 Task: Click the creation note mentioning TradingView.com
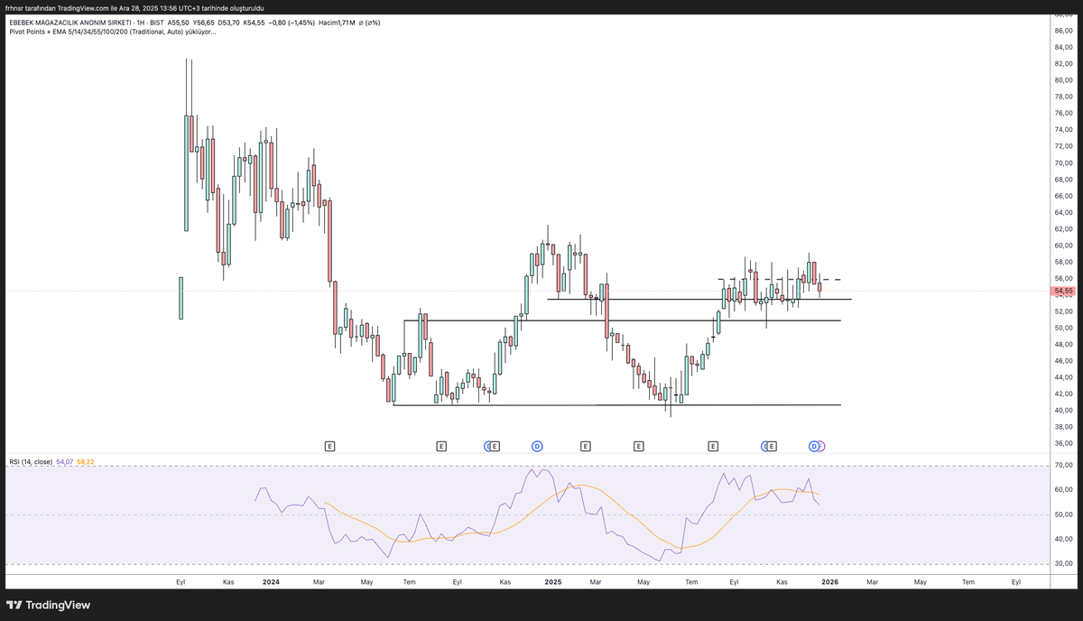coord(134,7)
